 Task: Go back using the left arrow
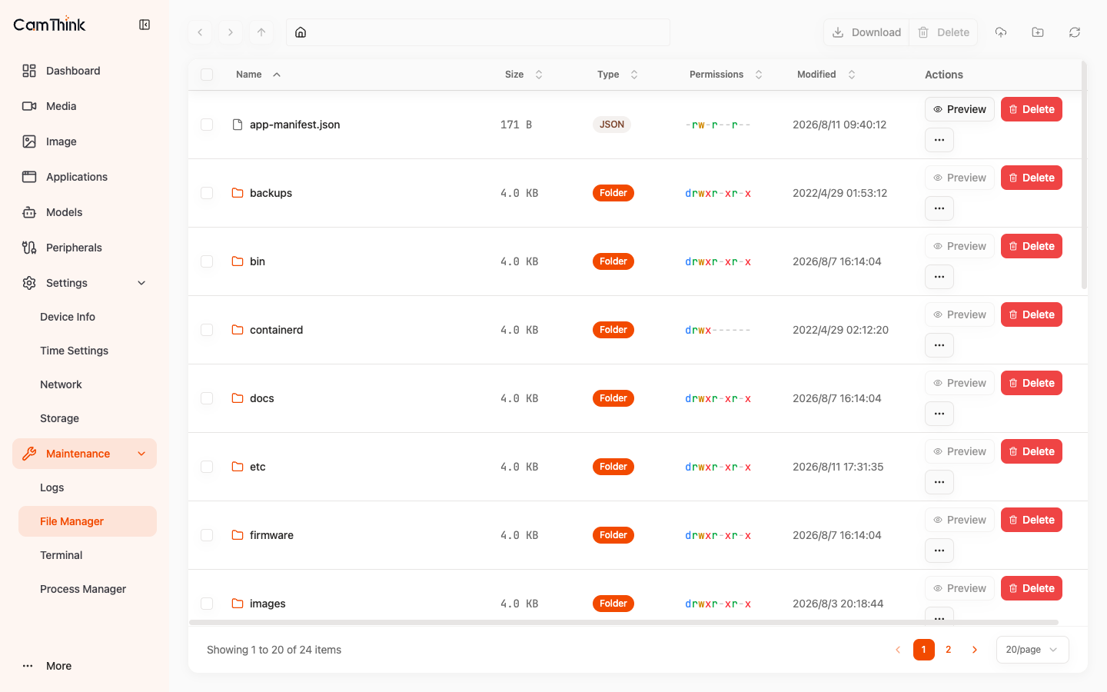click(x=200, y=32)
